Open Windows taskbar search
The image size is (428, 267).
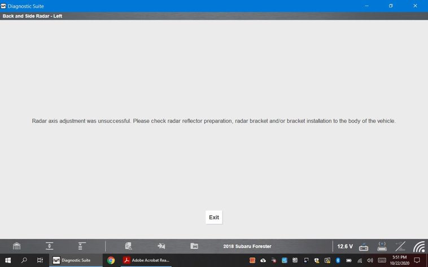pos(24,260)
